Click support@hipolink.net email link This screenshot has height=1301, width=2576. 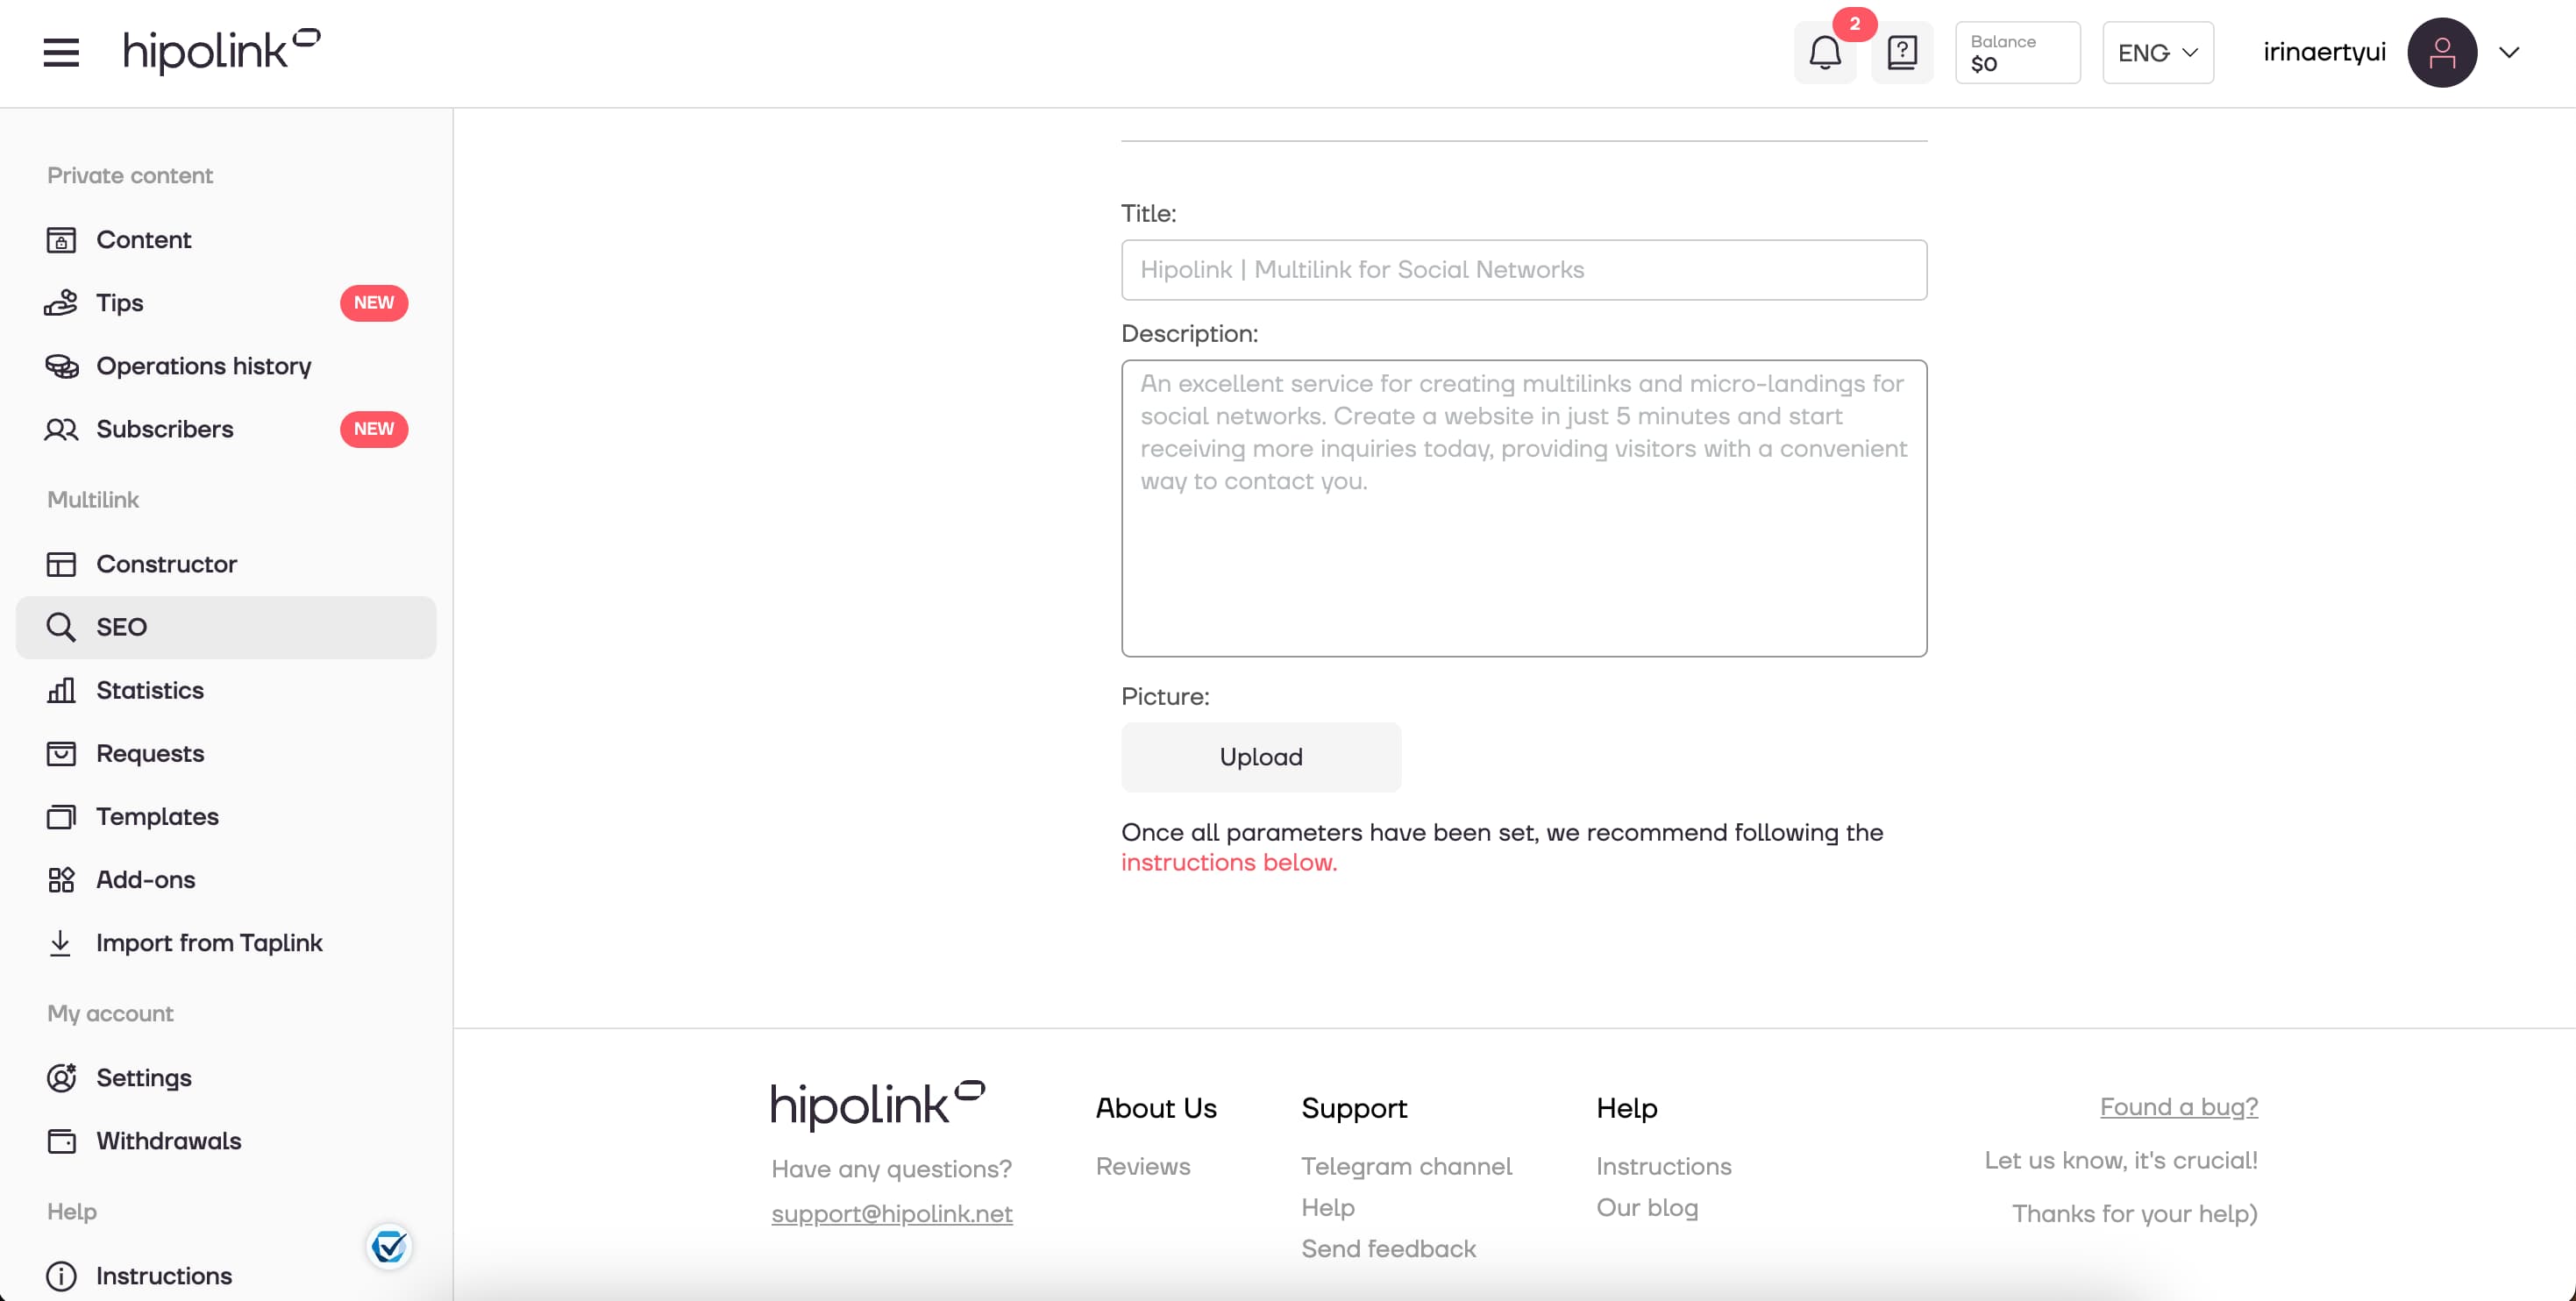(x=892, y=1213)
